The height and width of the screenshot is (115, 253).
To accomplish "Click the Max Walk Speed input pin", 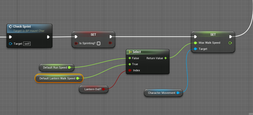I will 195,43.
